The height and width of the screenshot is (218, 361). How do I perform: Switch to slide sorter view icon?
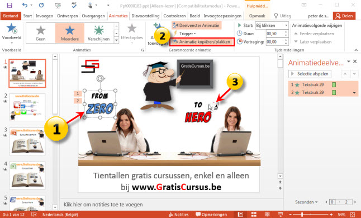(x=254, y=215)
